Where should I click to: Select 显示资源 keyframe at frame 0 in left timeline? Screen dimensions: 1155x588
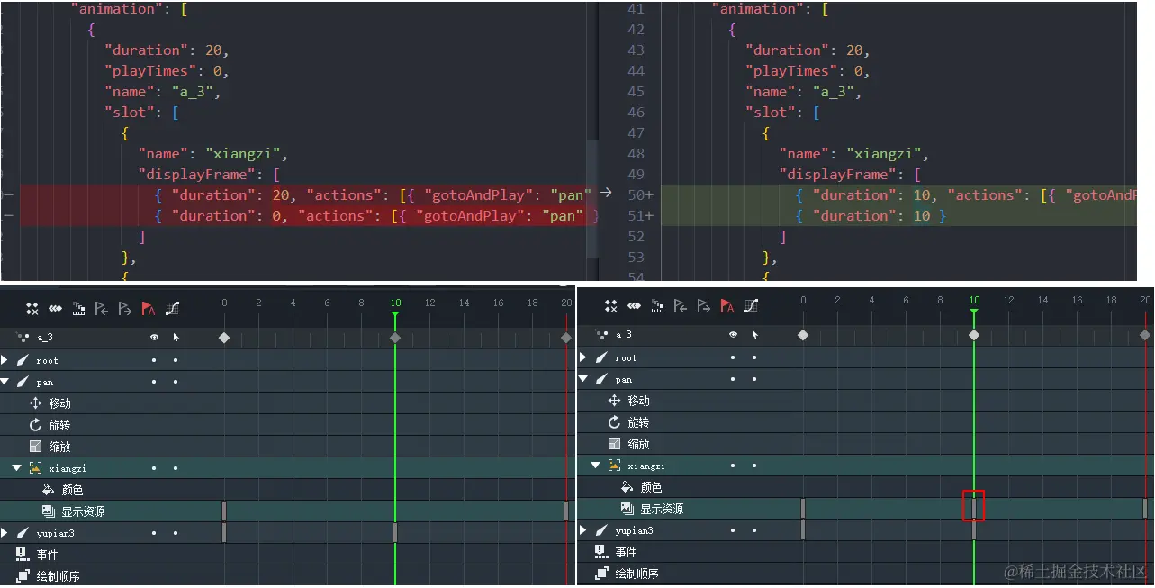(224, 511)
